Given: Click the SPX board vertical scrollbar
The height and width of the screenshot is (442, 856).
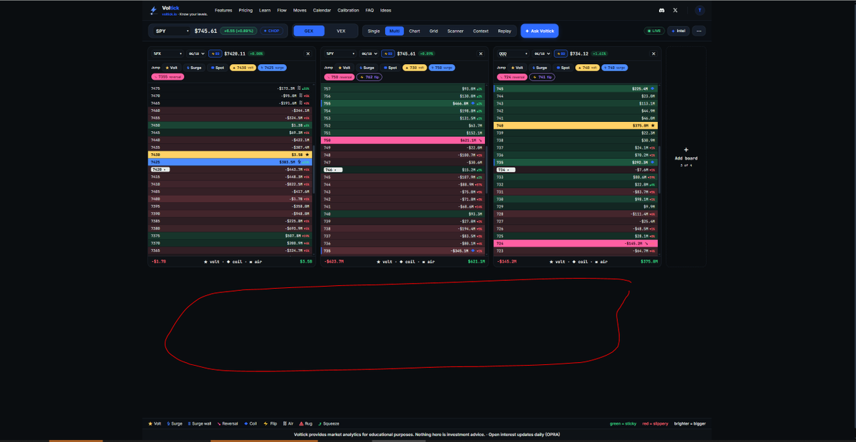Looking at the screenshot, I should tap(314, 171).
